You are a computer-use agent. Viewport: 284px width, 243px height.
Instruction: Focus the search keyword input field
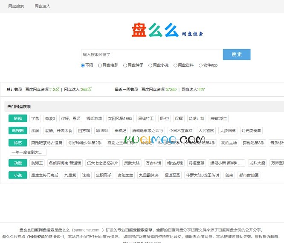click(152, 54)
